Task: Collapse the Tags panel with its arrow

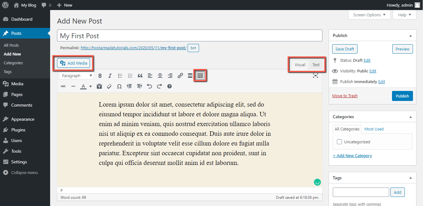Action: 410,178
